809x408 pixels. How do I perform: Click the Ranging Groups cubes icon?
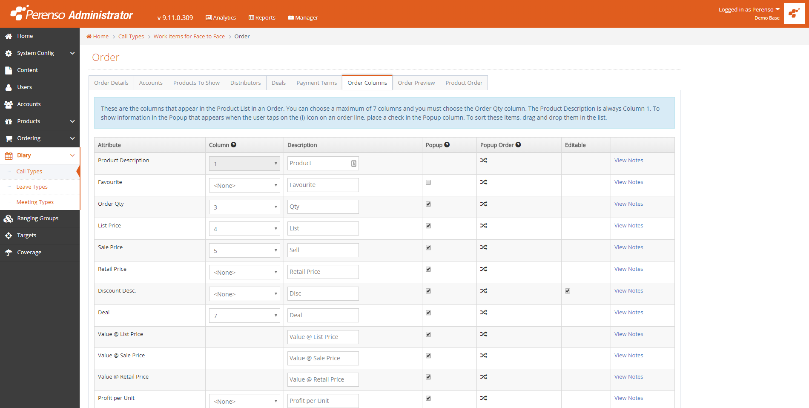coord(9,218)
